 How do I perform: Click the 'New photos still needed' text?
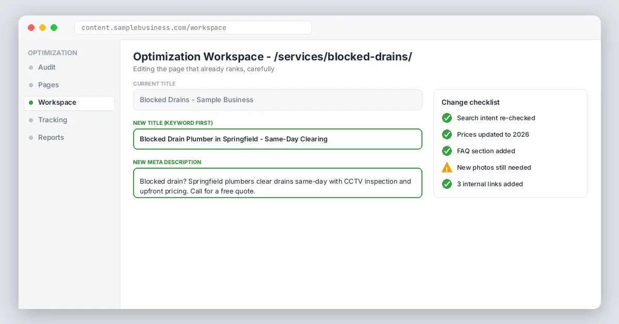coord(494,168)
